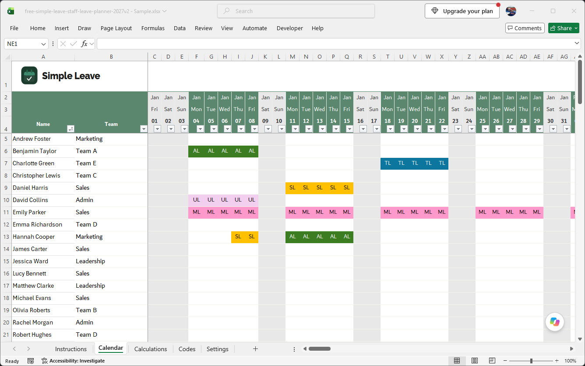Image resolution: width=585 pixels, height=366 pixels.
Task: Open the Team column filter dropdown
Action: [144, 129]
